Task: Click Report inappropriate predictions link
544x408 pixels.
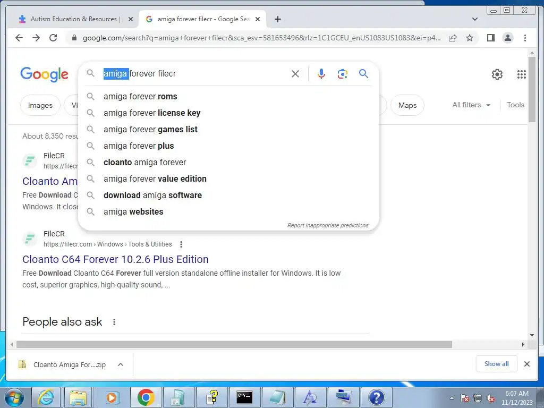Action: tap(328, 225)
